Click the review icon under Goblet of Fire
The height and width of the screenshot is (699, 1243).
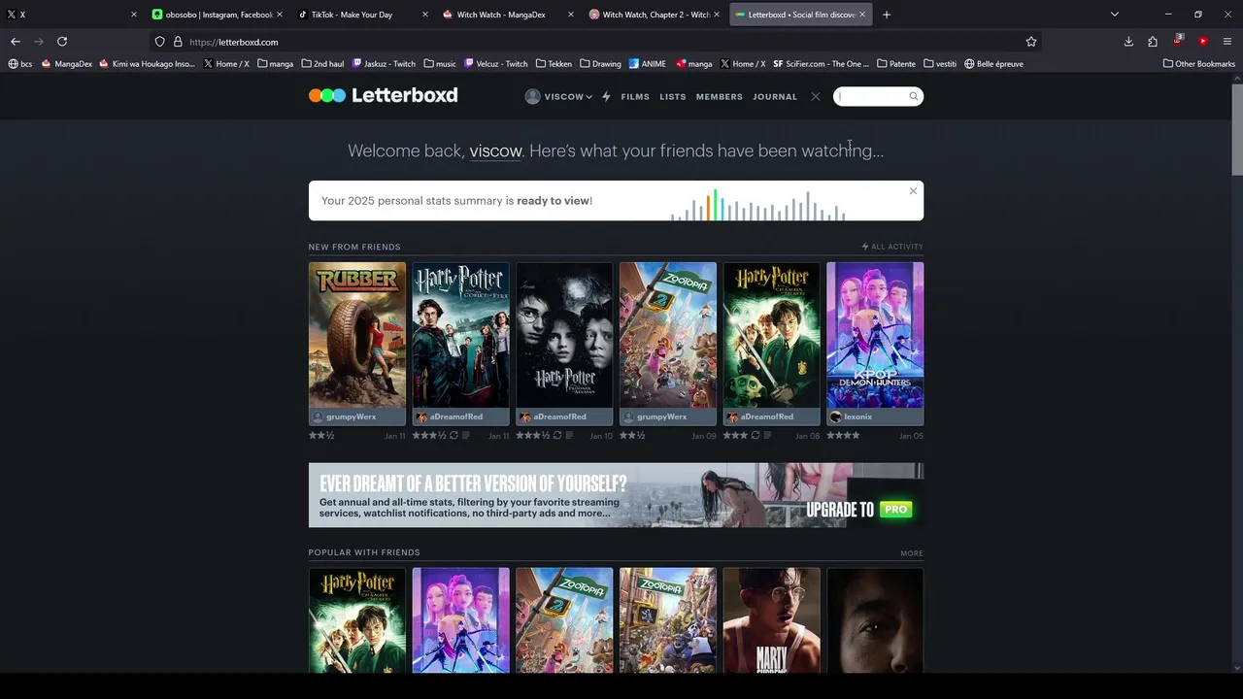click(x=466, y=436)
